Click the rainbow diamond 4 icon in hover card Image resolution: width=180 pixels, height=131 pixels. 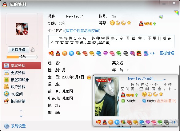tap(123, 122)
